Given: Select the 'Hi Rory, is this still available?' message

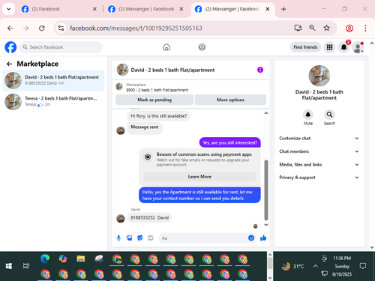Looking at the screenshot, I should point(159,116).
